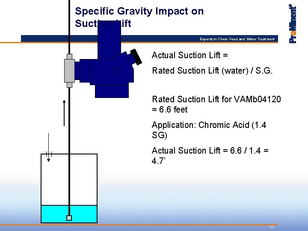The image size is (308, 231).
Task: Click the gray pump head fitting
Action: click(69, 71)
